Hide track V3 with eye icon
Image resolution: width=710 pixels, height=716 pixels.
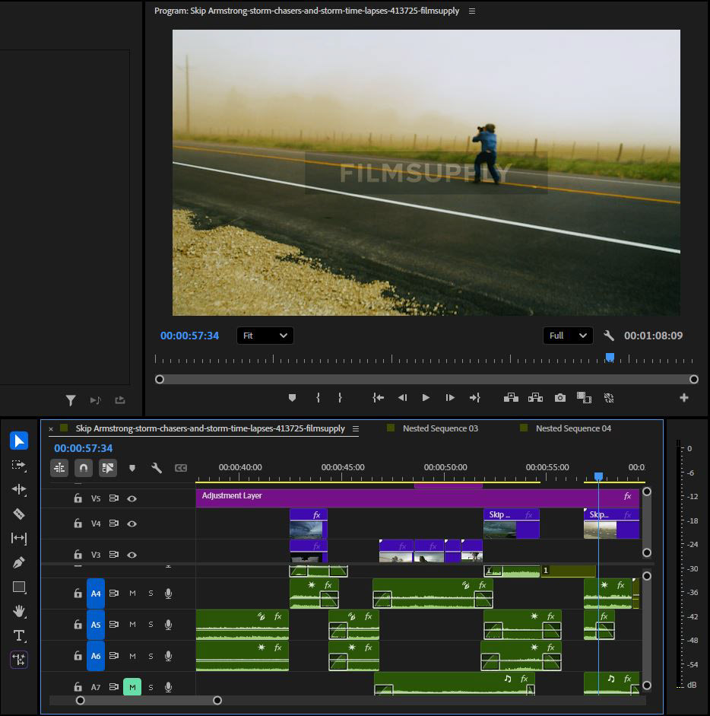(132, 555)
